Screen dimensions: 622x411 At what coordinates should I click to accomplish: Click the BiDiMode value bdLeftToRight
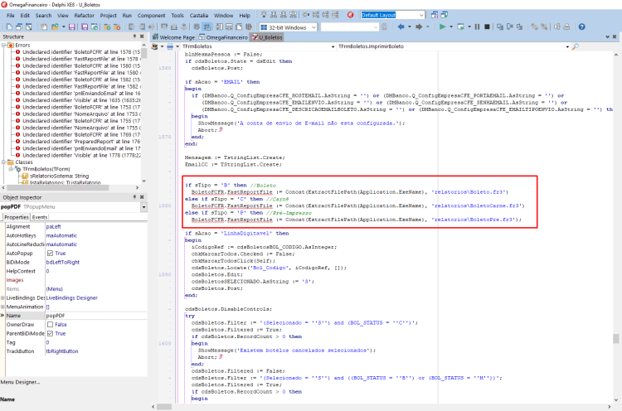63,263
